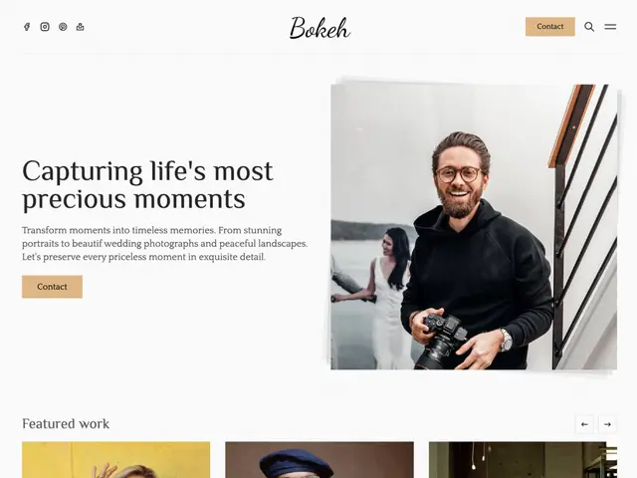Click the Bokeh script logo
The image size is (637, 478).
pos(319,28)
